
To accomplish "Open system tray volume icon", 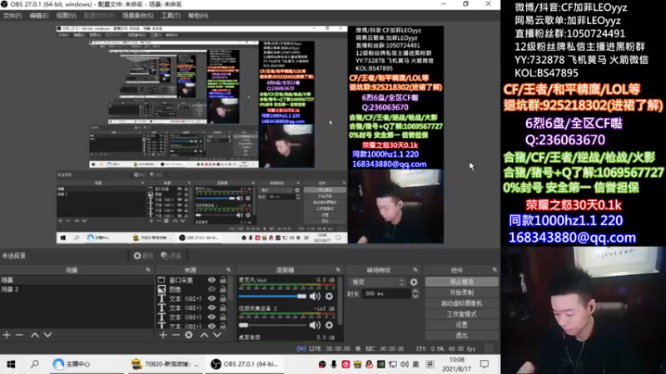I will (404, 364).
